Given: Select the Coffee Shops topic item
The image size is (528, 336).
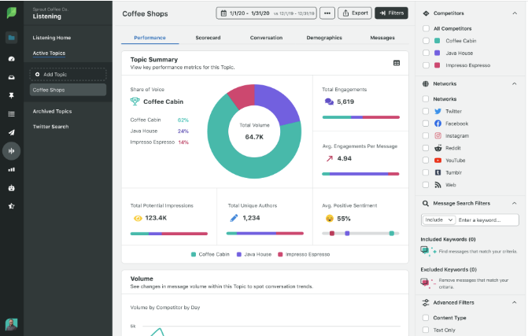Looking at the screenshot, I should [x=68, y=90].
